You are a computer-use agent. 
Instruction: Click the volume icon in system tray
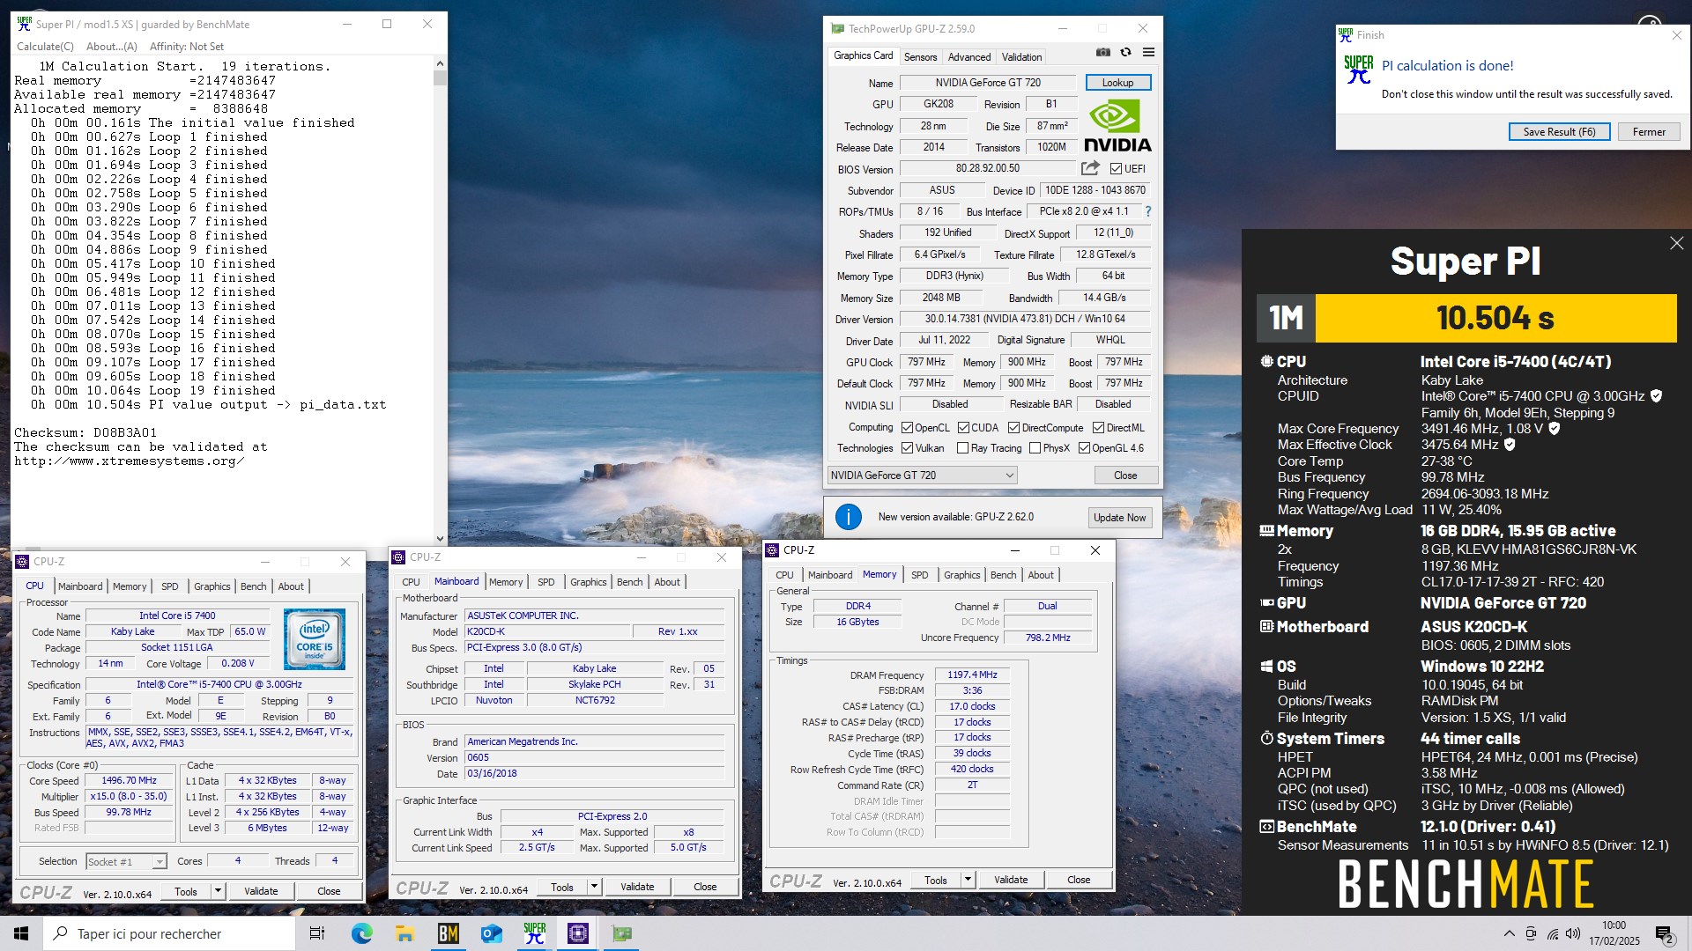[x=1573, y=933]
